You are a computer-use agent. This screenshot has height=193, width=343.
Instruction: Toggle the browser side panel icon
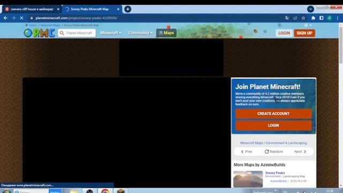(x=322, y=18)
